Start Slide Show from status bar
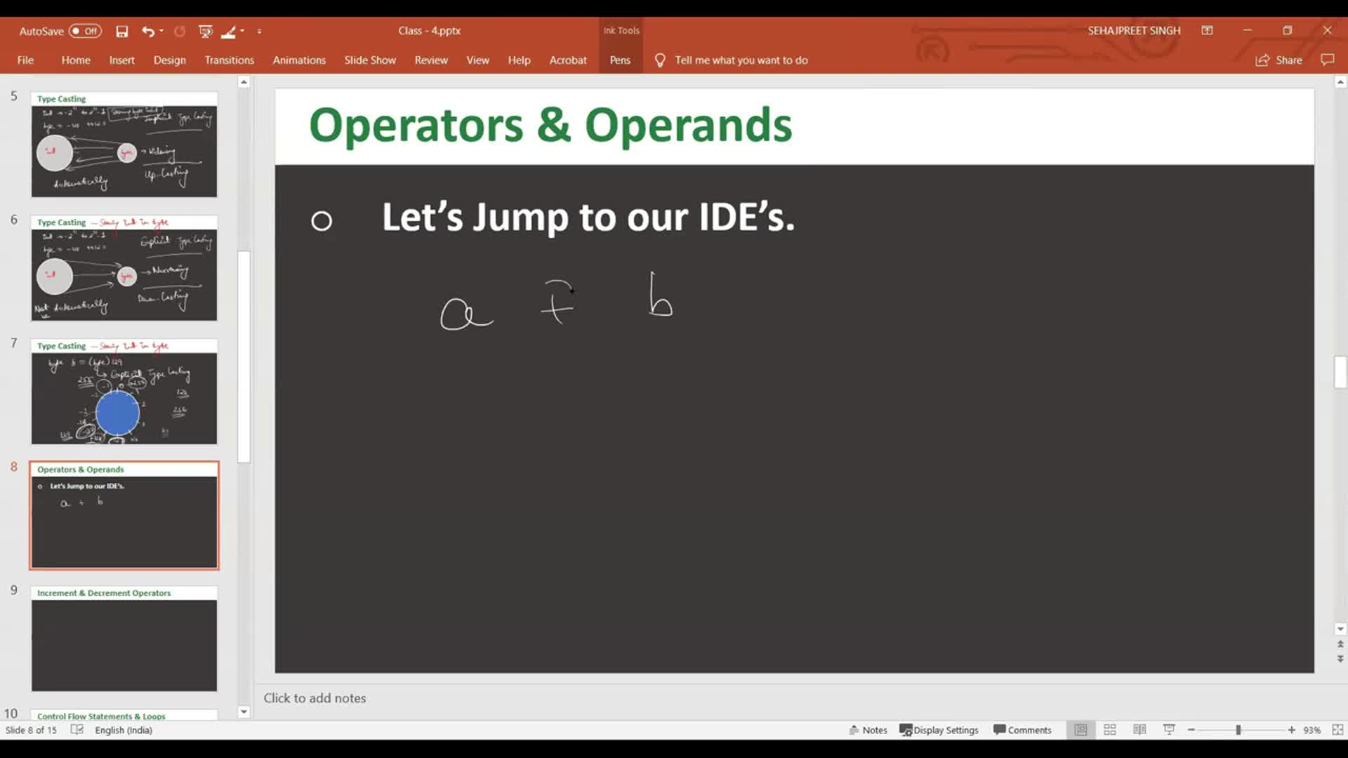Image resolution: width=1348 pixels, height=758 pixels. (1169, 730)
